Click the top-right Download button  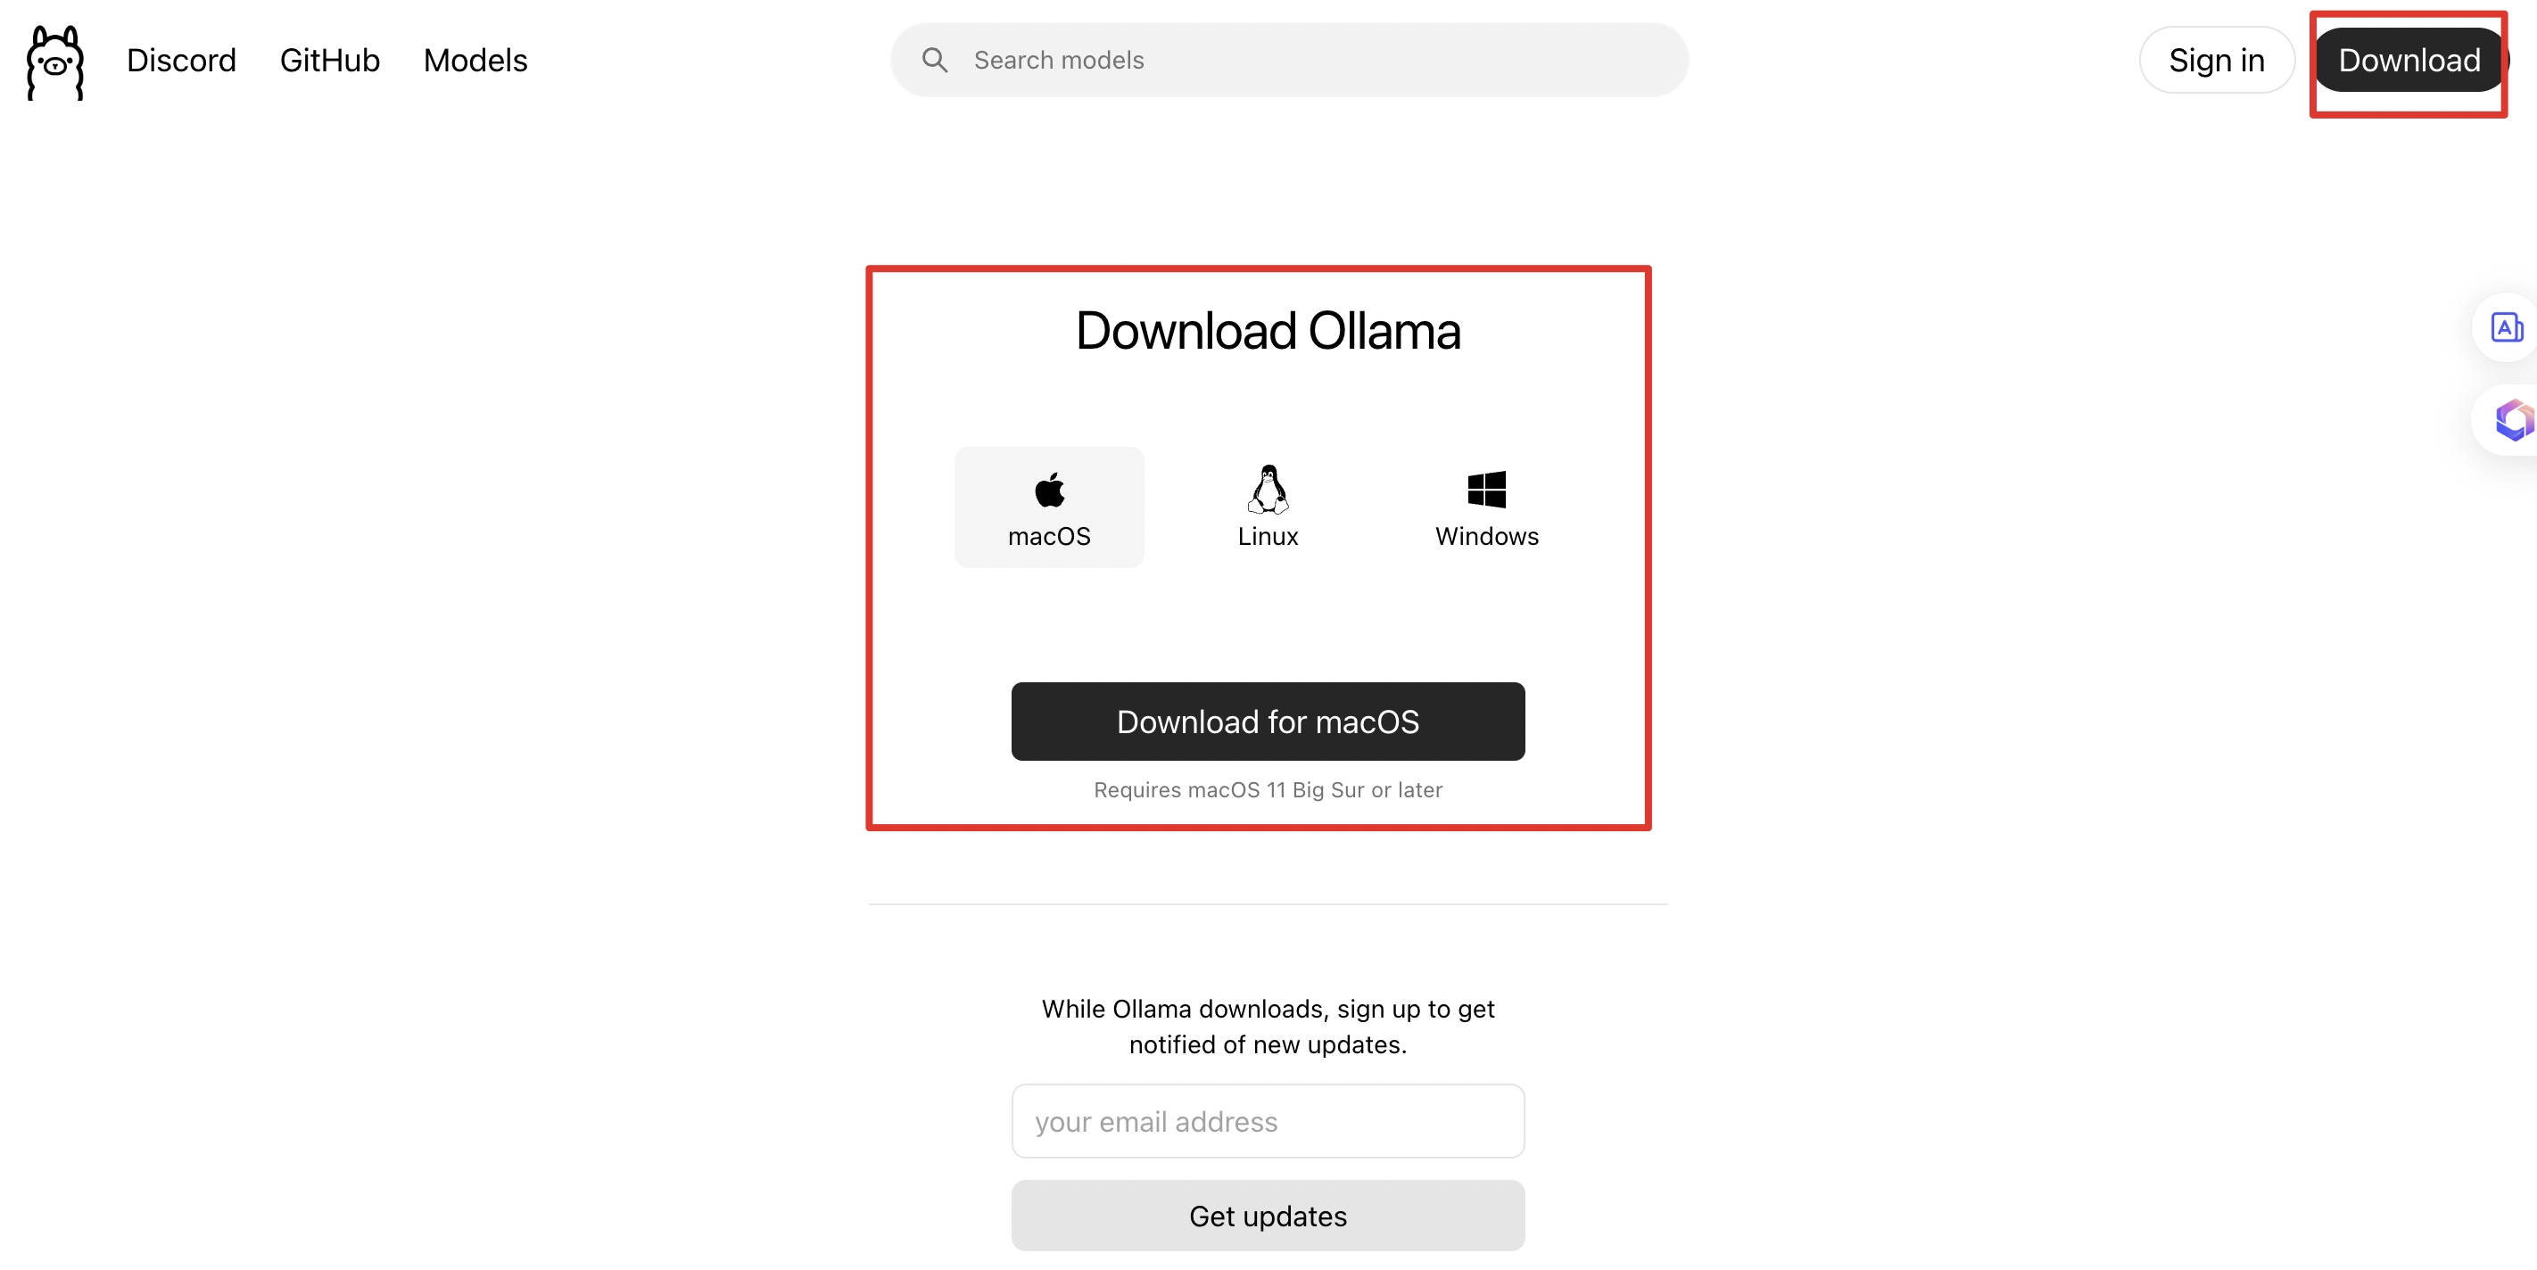point(2409,60)
